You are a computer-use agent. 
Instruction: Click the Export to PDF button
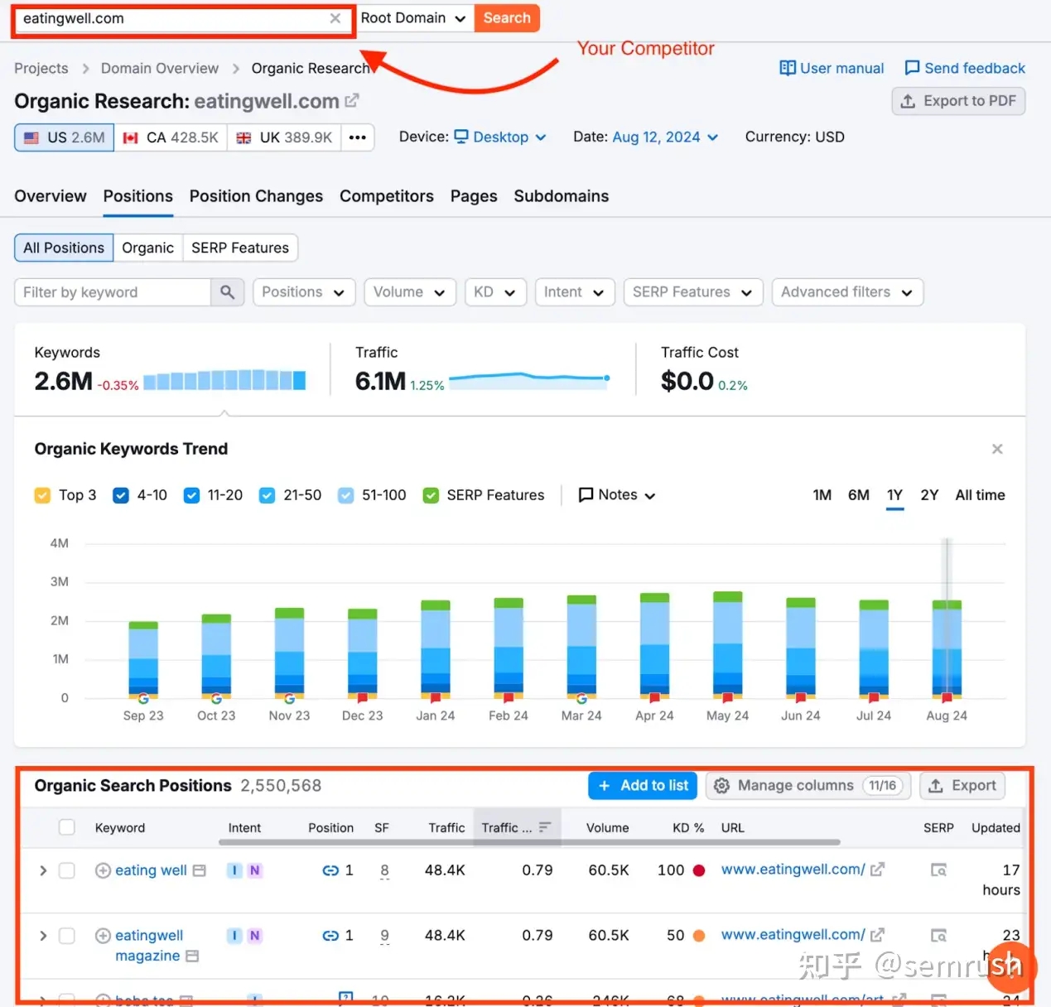pyautogui.click(x=958, y=101)
